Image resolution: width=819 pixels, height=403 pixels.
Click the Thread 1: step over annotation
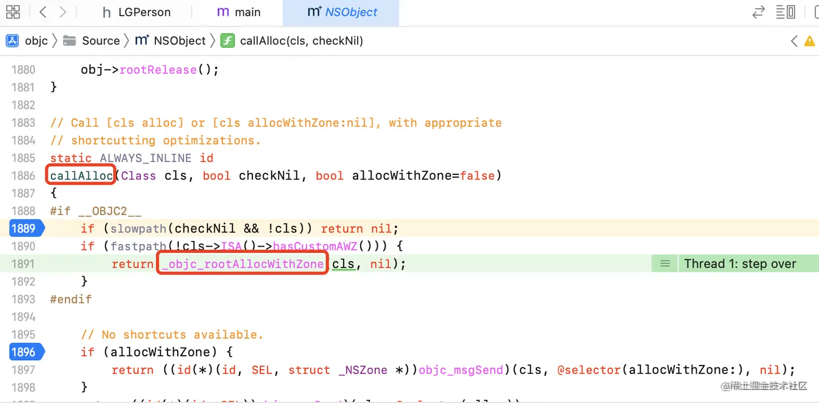click(740, 264)
